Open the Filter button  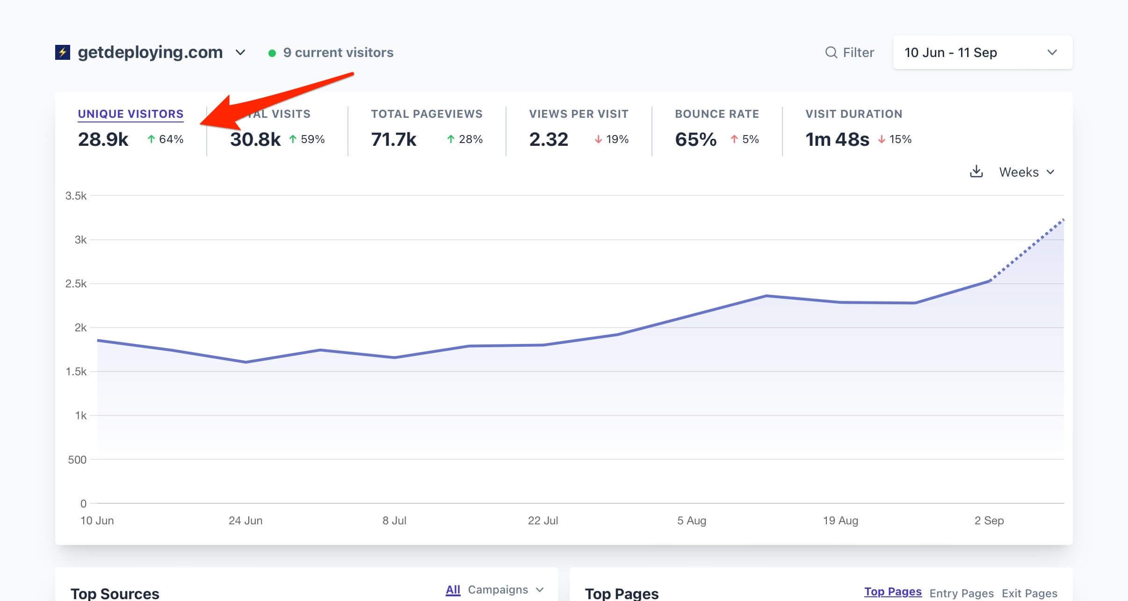coord(850,52)
